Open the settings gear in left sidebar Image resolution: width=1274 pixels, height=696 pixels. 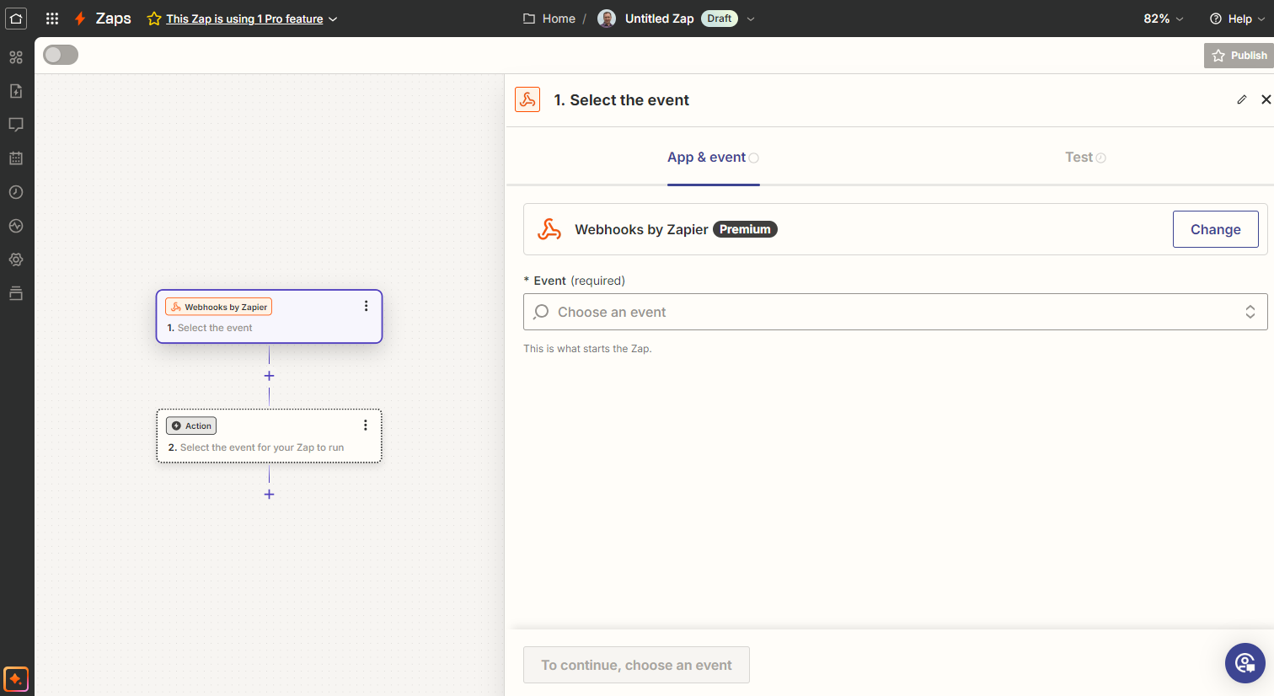(x=16, y=260)
